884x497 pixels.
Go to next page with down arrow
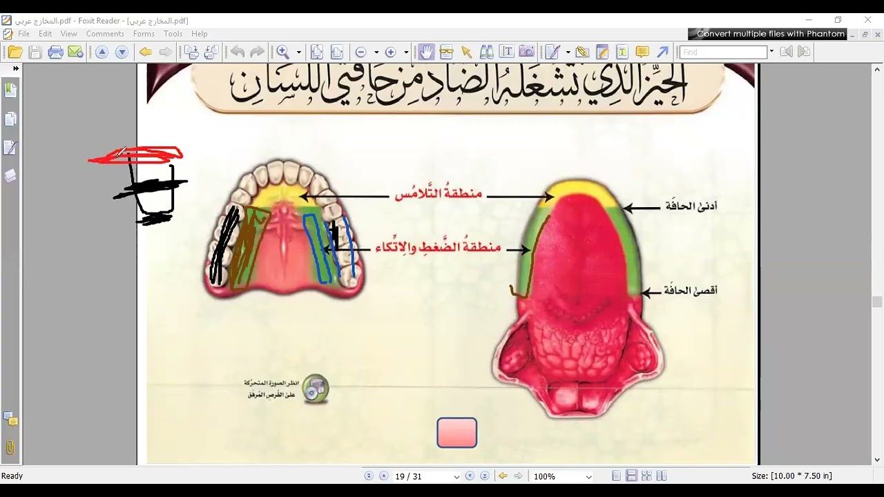point(122,52)
